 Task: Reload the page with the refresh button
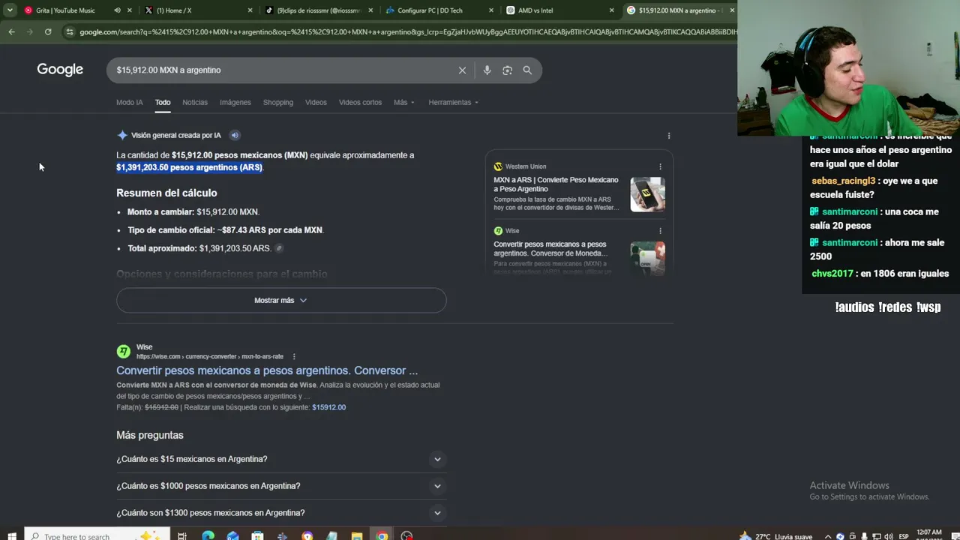pos(48,31)
